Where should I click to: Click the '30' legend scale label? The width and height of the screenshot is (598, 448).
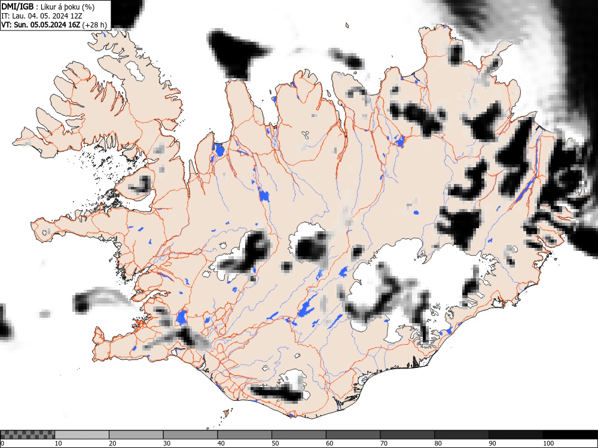pos(167,443)
